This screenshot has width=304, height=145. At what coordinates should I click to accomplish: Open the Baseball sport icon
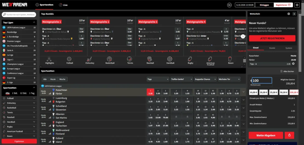150,59
